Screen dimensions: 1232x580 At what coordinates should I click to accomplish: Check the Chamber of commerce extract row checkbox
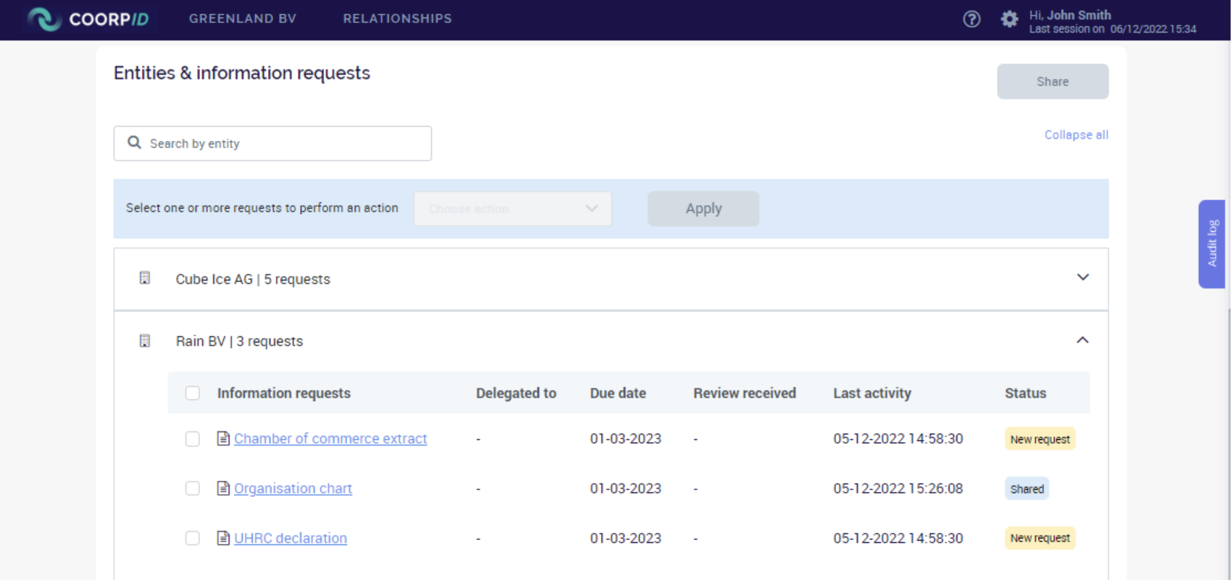192,439
